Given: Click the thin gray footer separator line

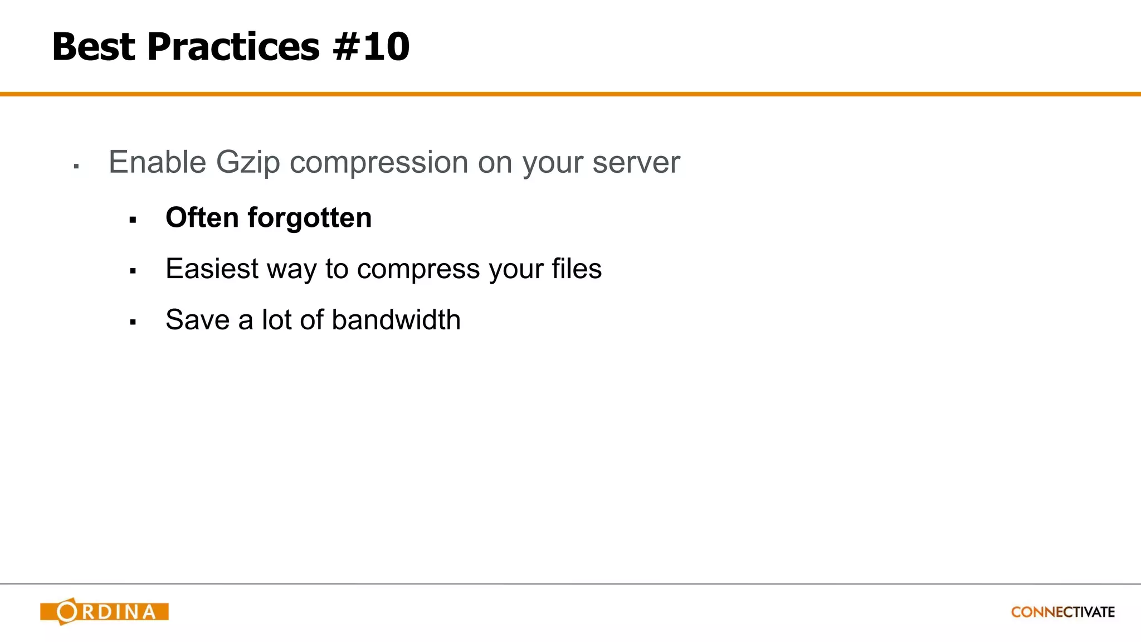Looking at the screenshot, I should tap(570, 583).
